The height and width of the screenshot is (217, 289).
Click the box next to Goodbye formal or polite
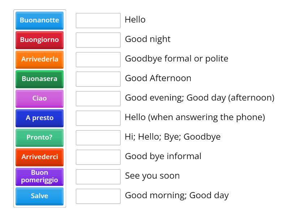98,60
